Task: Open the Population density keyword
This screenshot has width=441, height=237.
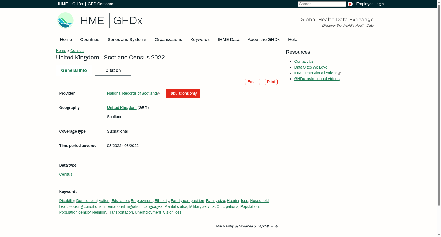Action: (75, 212)
